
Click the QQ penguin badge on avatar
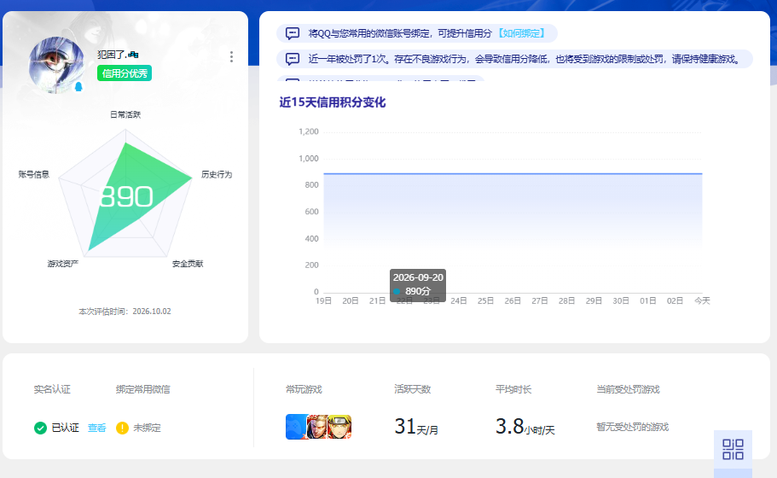click(78, 87)
